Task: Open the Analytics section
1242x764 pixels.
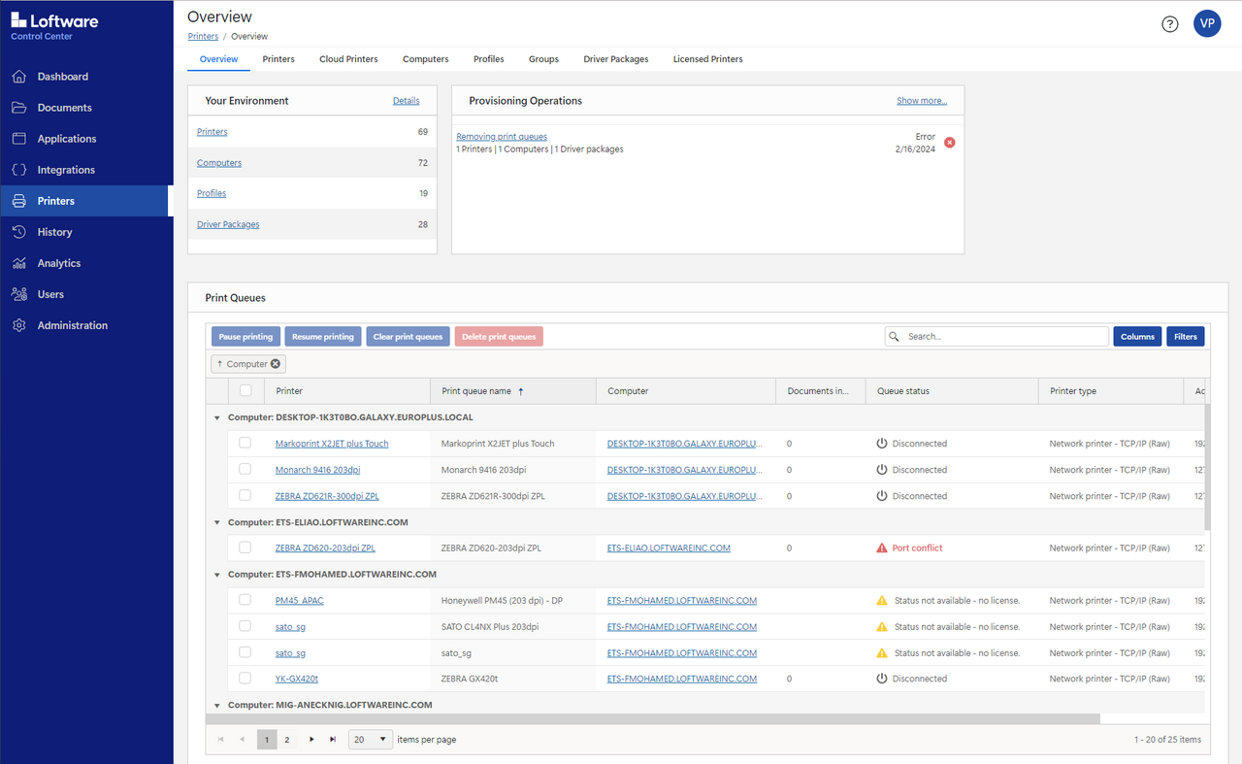Action: click(61, 262)
